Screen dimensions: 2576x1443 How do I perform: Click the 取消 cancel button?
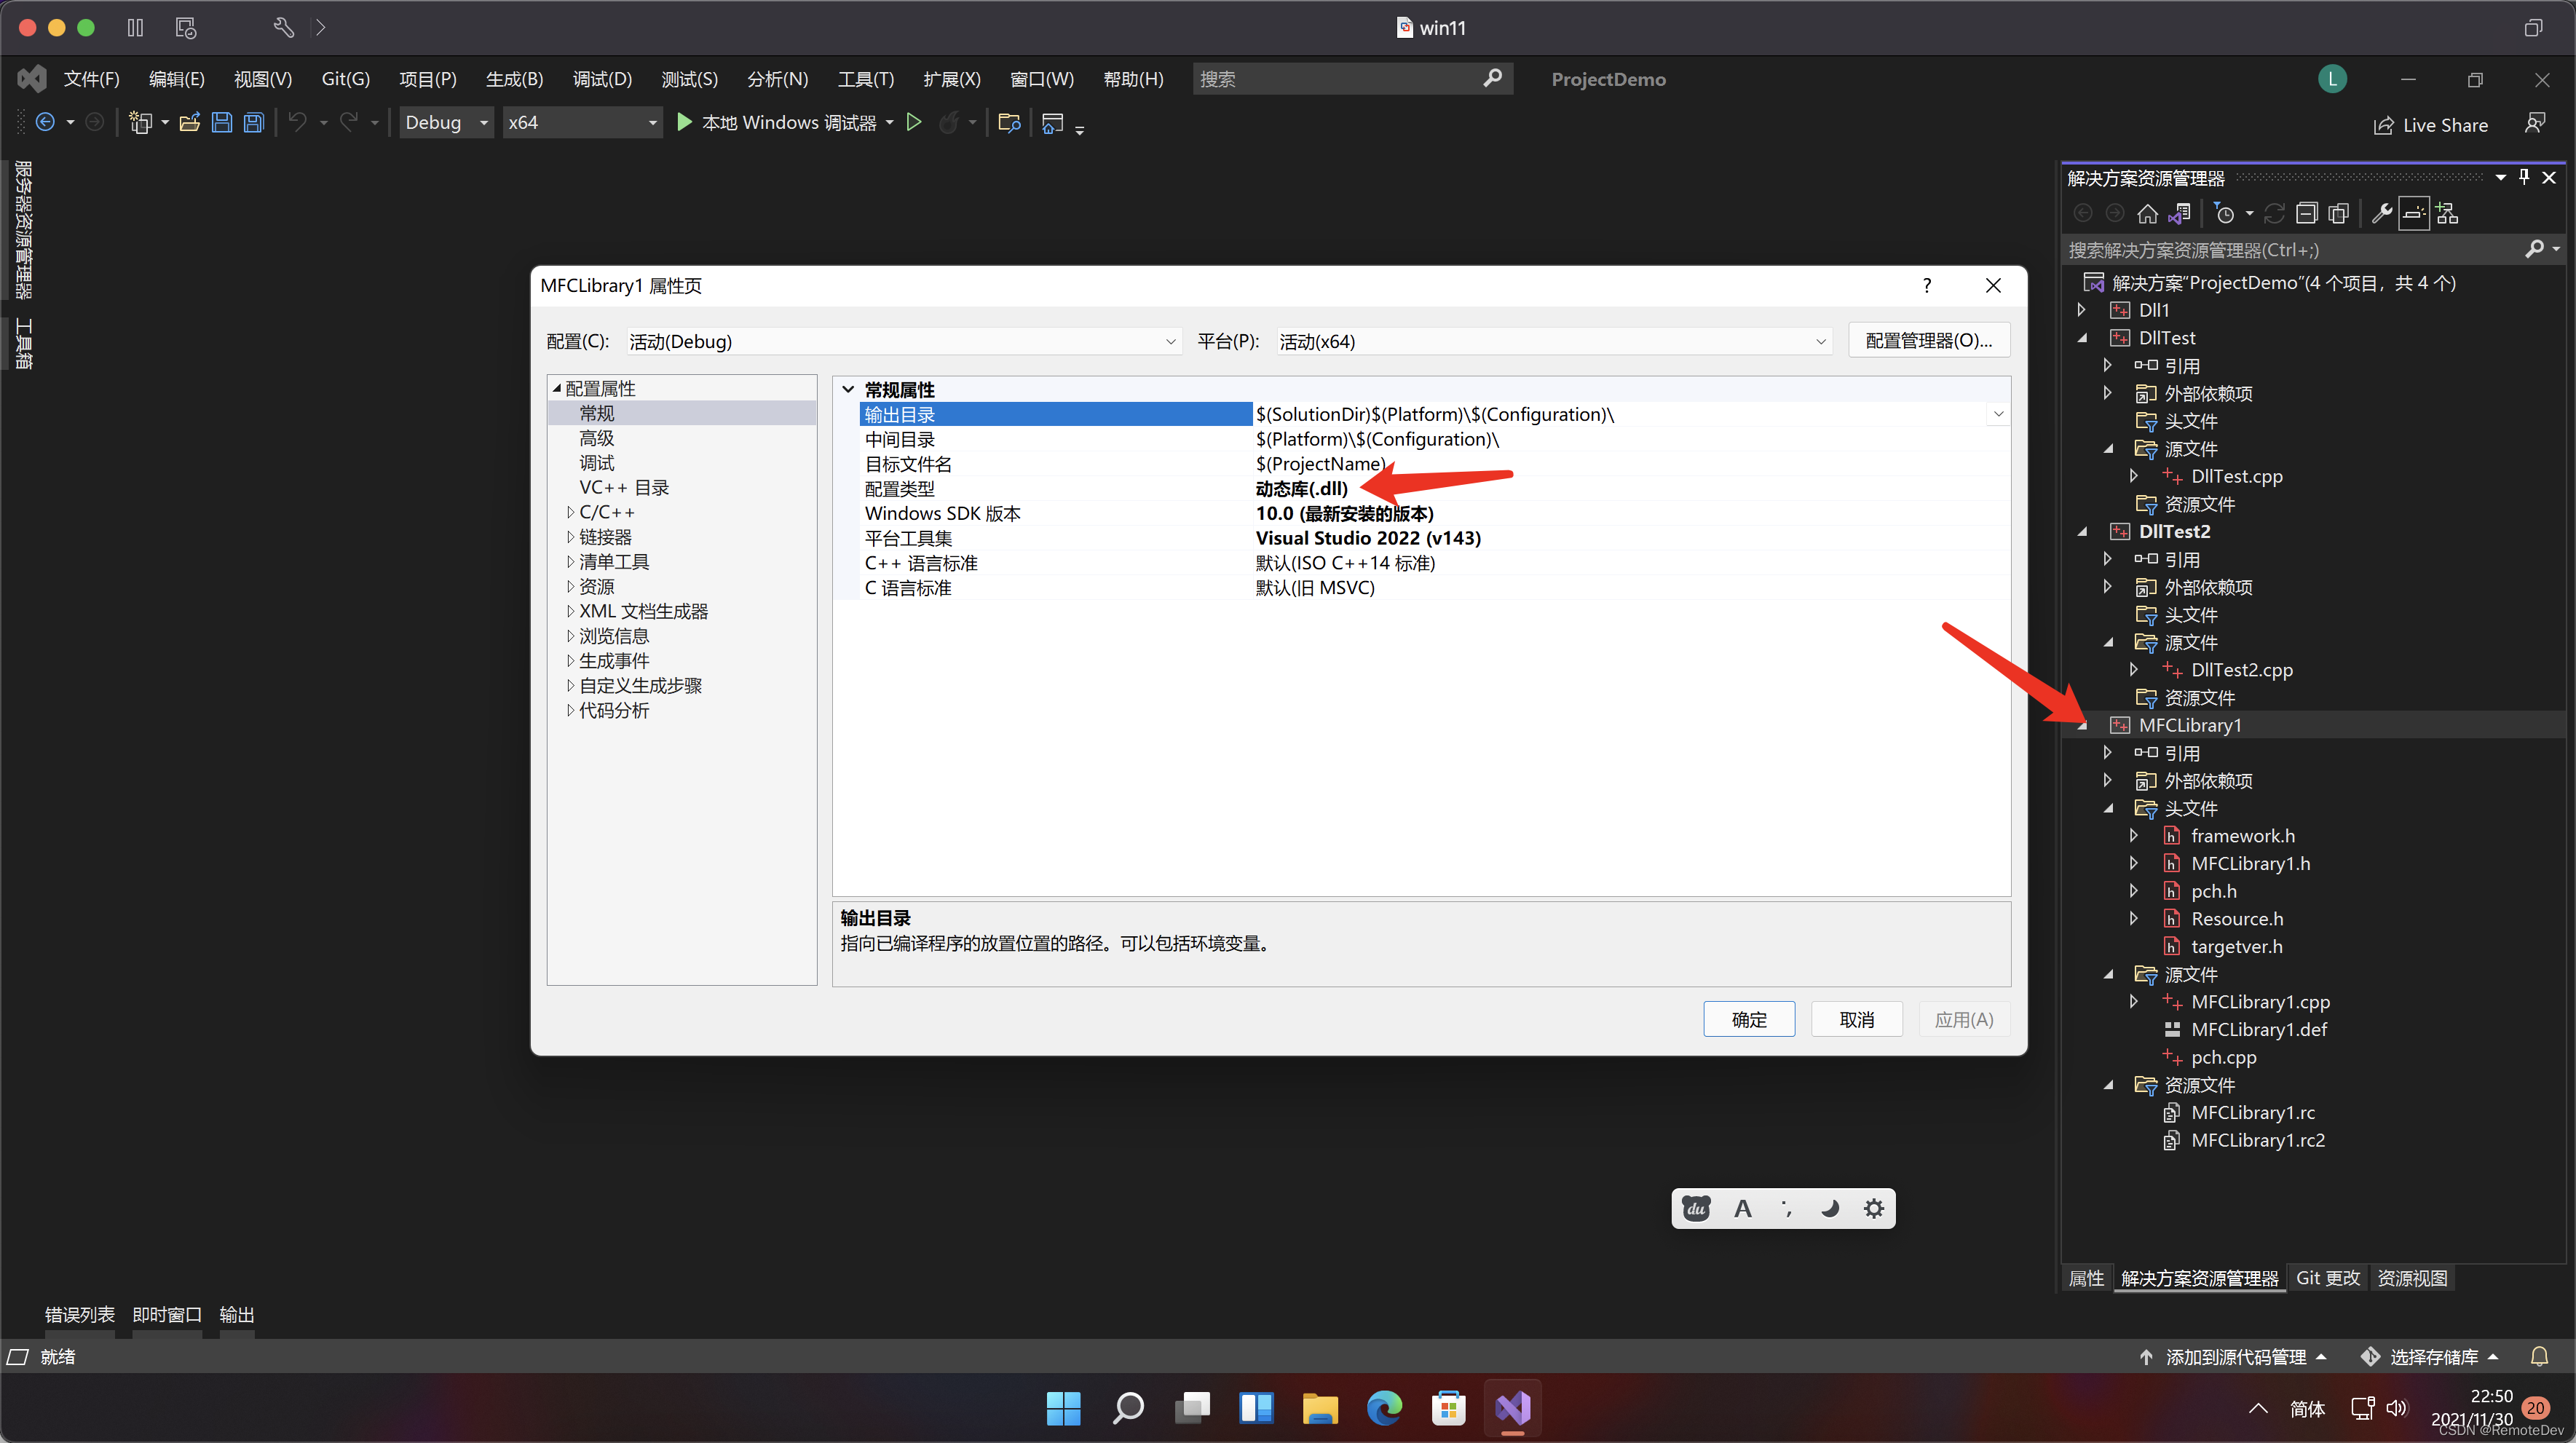(1856, 1019)
